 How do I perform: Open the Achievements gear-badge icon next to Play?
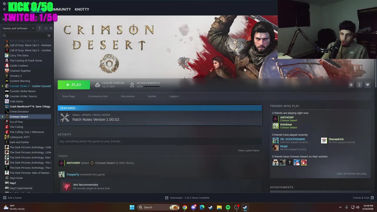point(132,85)
